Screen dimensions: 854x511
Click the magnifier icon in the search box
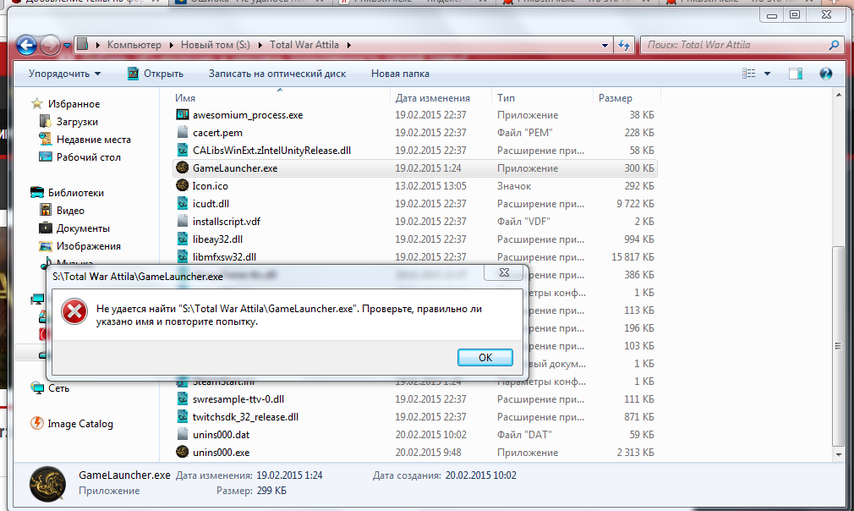tap(834, 45)
